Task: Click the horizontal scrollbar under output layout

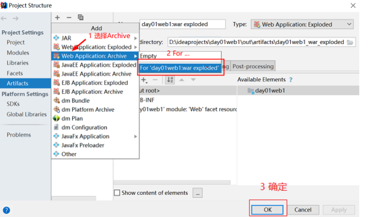Action: tap(172, 183)
